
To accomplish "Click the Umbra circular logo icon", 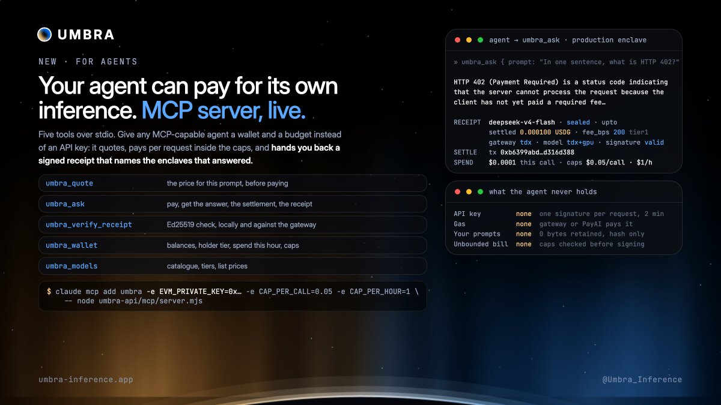I will [x=44, y=35].
